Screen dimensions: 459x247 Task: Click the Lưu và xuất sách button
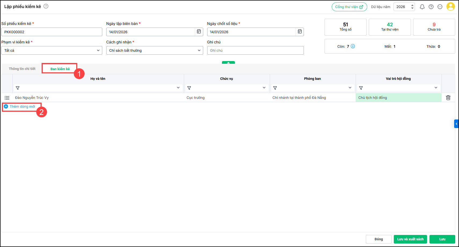tap(410, 239)
